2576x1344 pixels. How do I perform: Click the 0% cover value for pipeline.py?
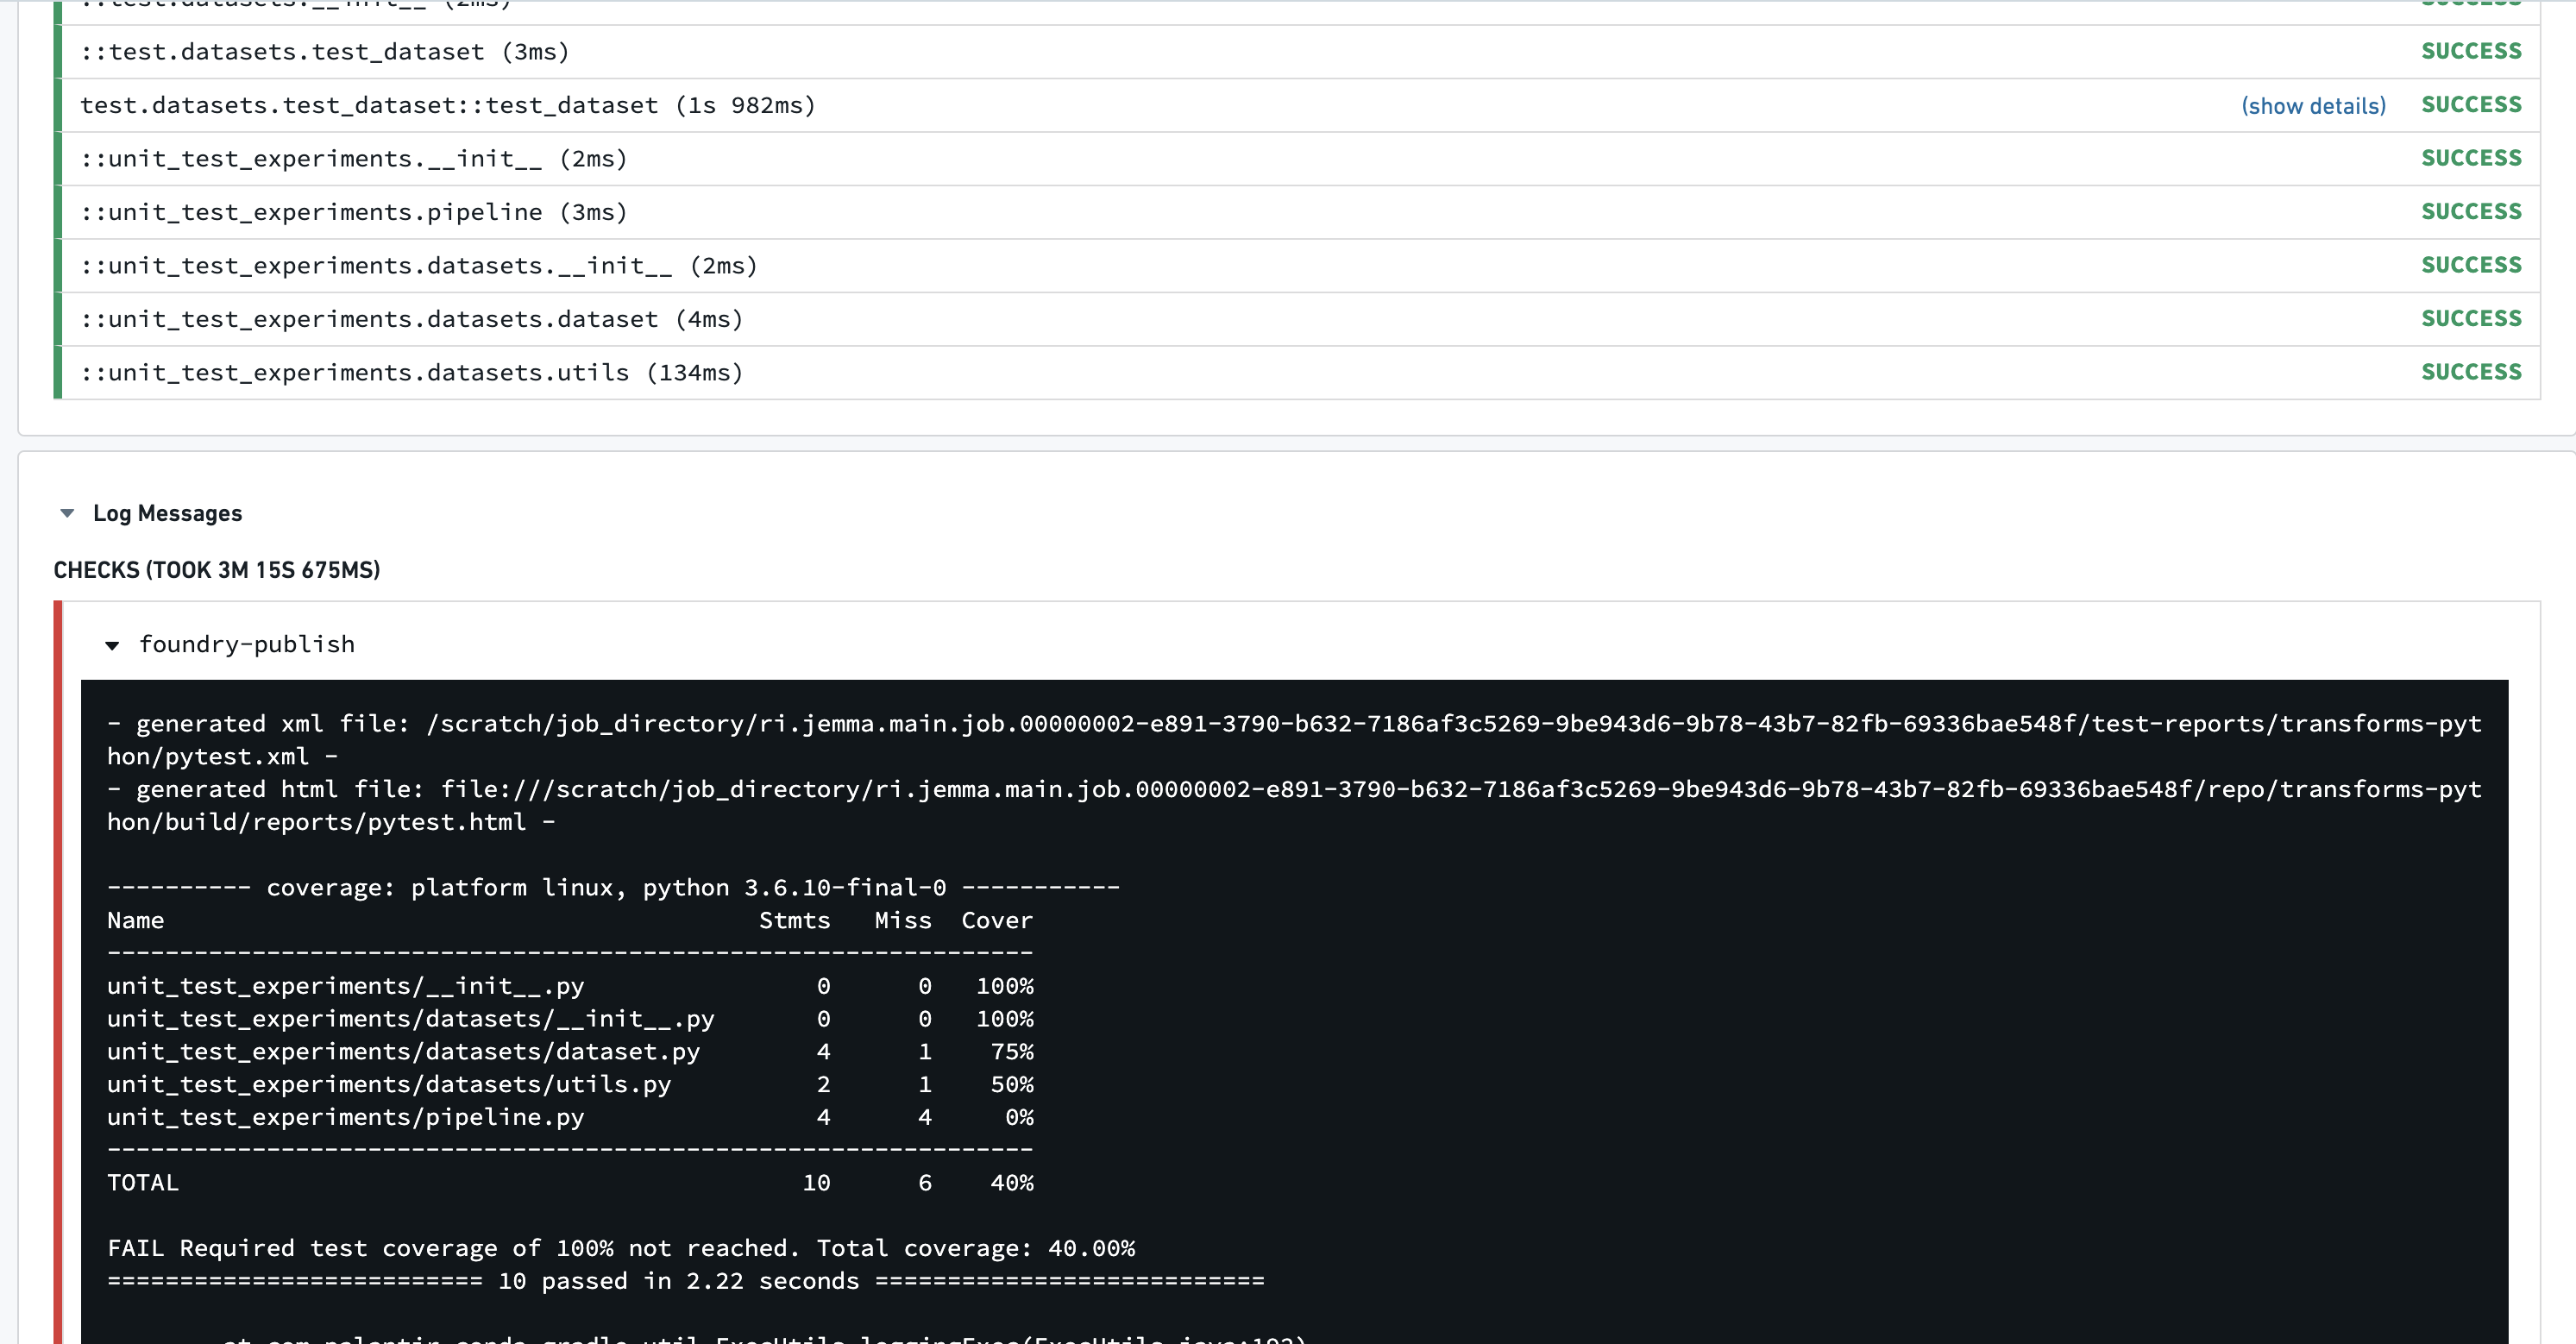click(1019, 1117)
